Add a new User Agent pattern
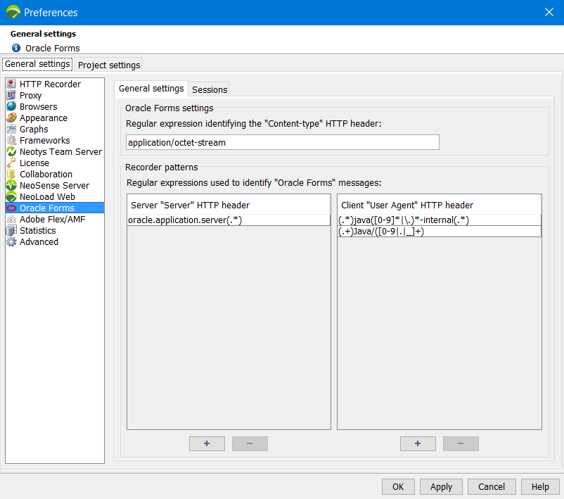 point(418,443)
